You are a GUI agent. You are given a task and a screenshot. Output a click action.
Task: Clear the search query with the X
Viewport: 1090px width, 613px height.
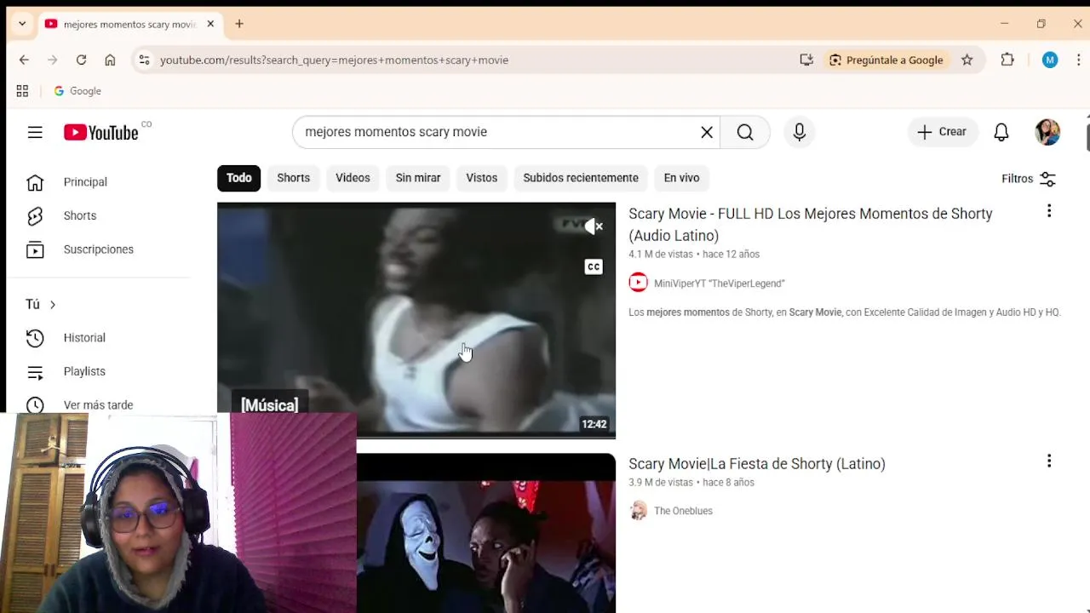coord(707,132)
